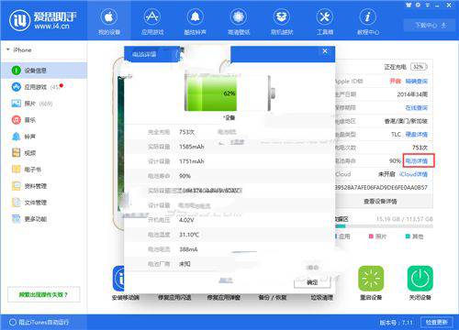459x330 pixels.
Task: Open 更多功能 more features in sidebar
Action: pyautogui.click(x=43, y=219)
